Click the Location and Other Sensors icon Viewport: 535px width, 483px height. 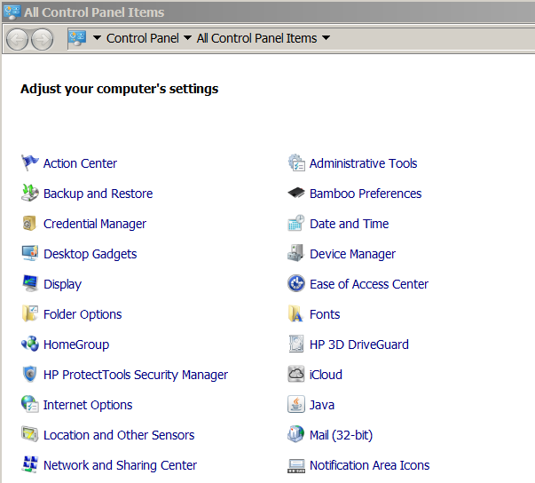click(30, 434)
